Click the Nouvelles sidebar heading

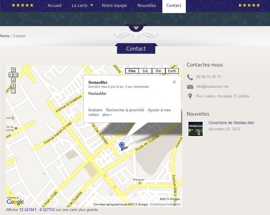click(198, 114)
